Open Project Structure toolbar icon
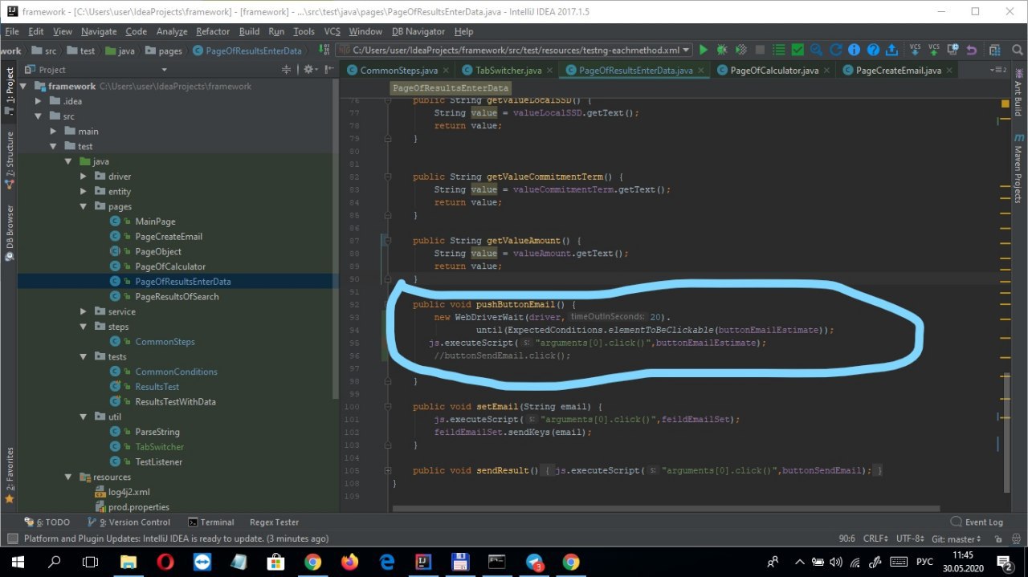 tap(994, 50)
